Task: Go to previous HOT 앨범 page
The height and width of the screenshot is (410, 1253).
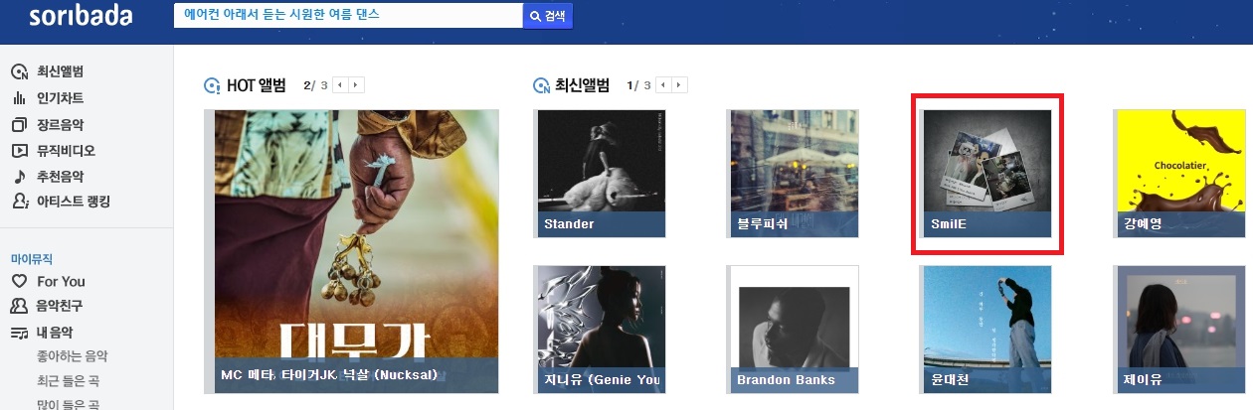Action: click(x=339, y=85)
